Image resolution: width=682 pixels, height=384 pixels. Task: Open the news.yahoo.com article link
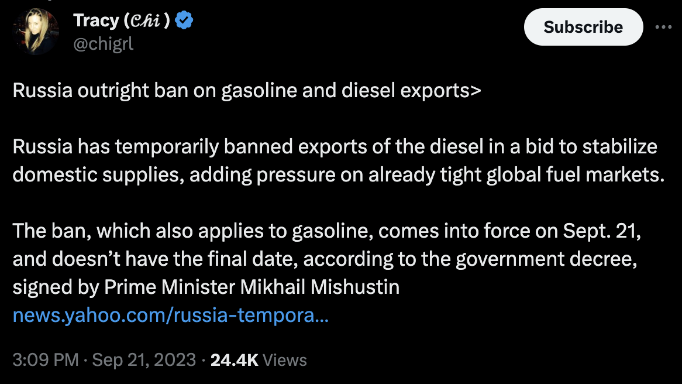point(170,316)
